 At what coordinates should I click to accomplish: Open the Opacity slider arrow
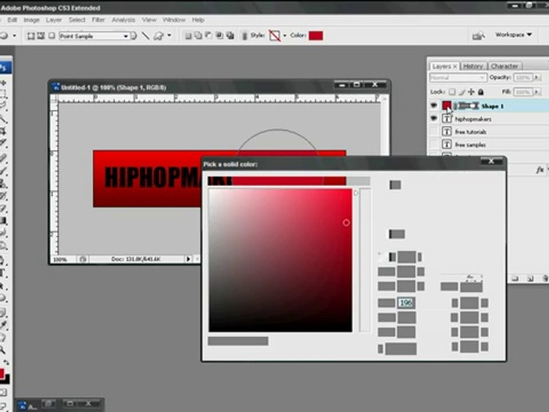pyautogui.click(x=537, y=77)
